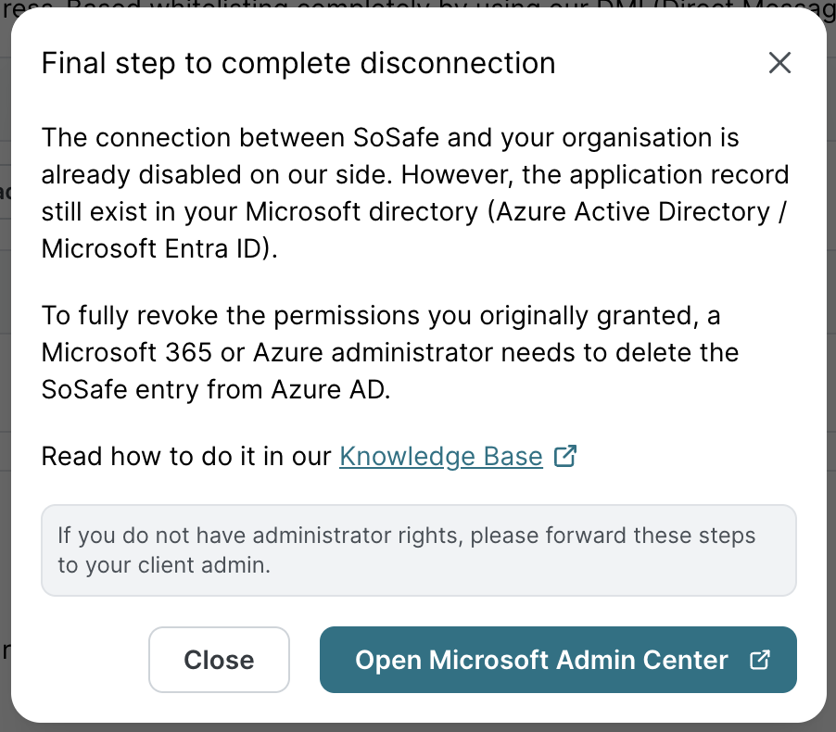Open the Knowledge Base link
This screenshot has width=836, height=732.
pos(440,456)
